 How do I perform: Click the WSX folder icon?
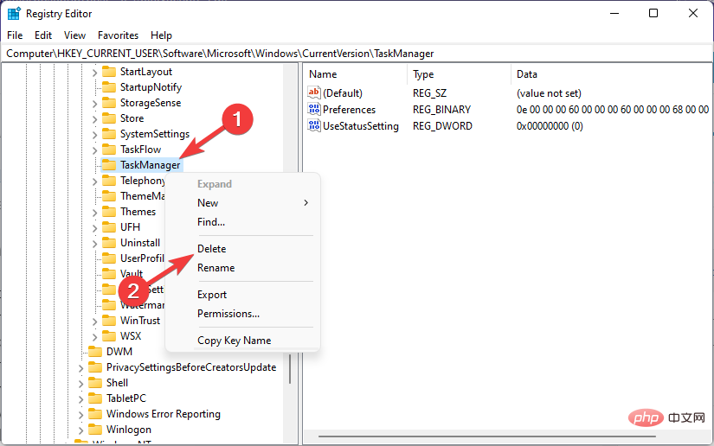coord(109,335)
